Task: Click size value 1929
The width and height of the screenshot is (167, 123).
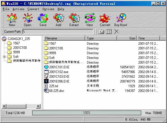Action: [131, 86]
